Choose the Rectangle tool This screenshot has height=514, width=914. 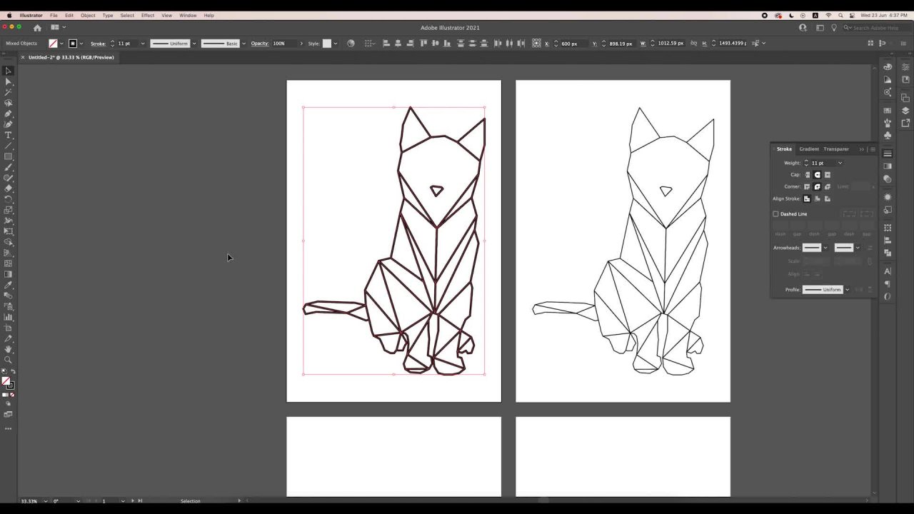tap(8, 156)
